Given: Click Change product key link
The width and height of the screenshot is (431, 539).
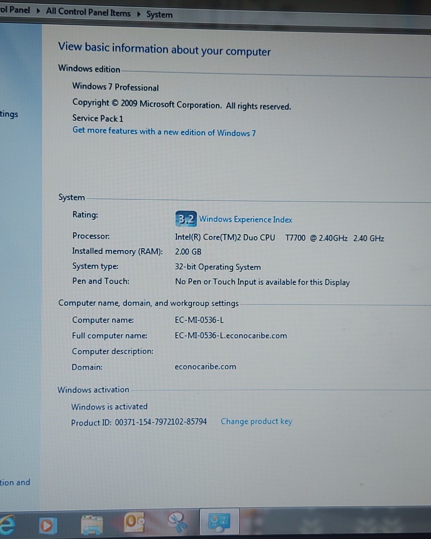Looking at the screenshot, I should pyautogui.click(x=256, y=421).
